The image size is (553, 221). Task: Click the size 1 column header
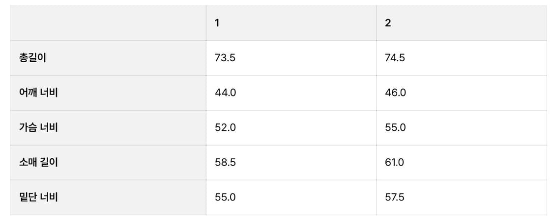point(291,23)
